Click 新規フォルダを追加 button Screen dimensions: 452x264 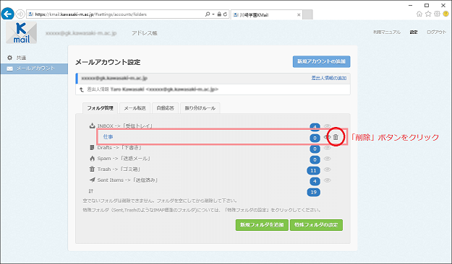tap(262, 225)
